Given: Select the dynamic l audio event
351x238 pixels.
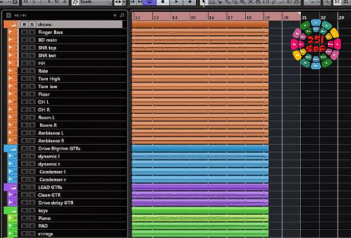Looking at the screenshot, I should pos(200,156).
